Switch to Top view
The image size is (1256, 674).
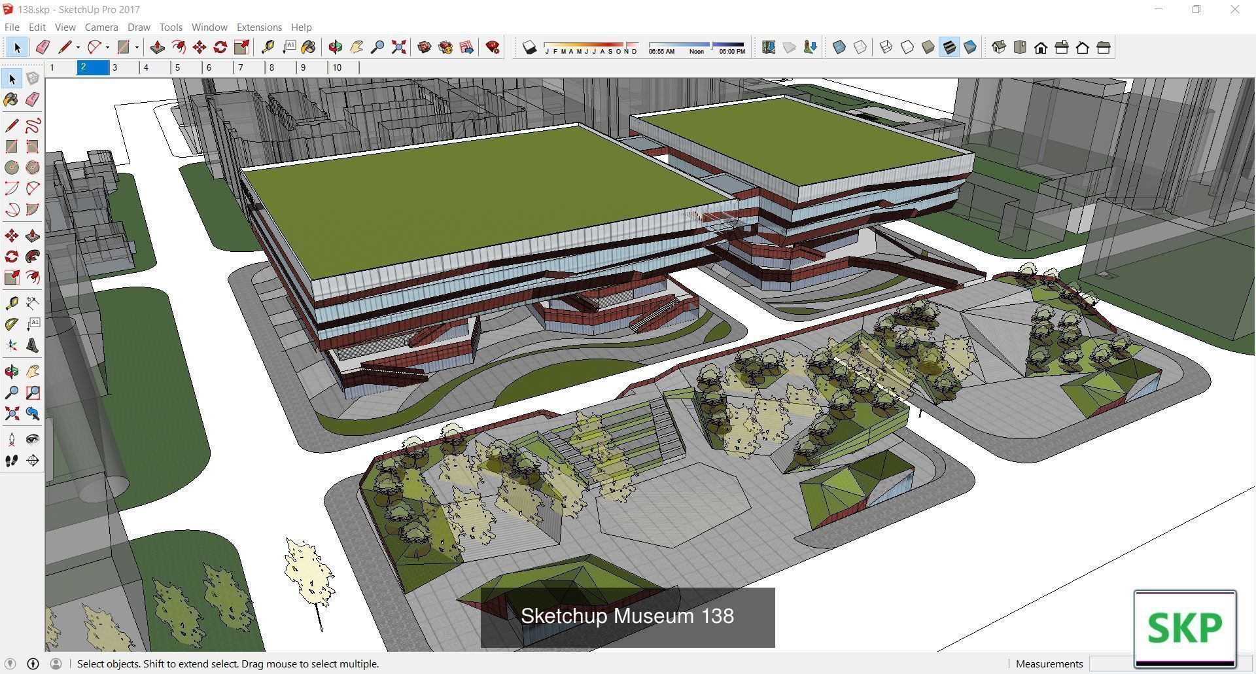1020,47
